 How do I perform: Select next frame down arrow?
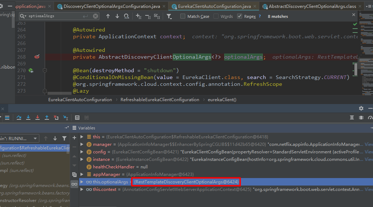click(55, 138)
